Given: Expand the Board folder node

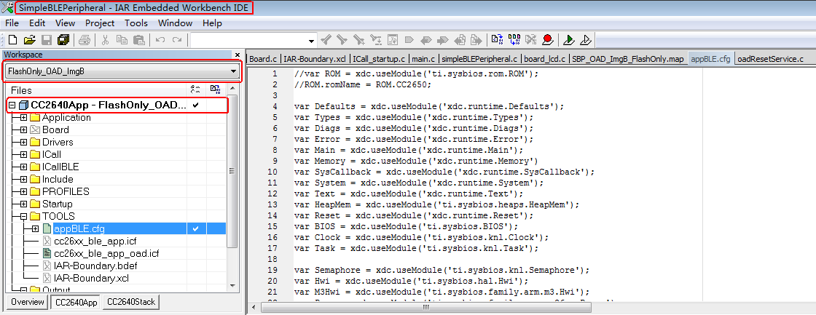Looking at the screenshot, I should click(x=24, y=130).
